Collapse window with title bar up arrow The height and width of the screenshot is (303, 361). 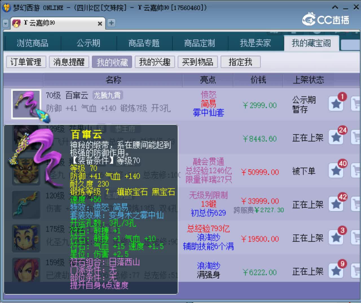point(335,7)
